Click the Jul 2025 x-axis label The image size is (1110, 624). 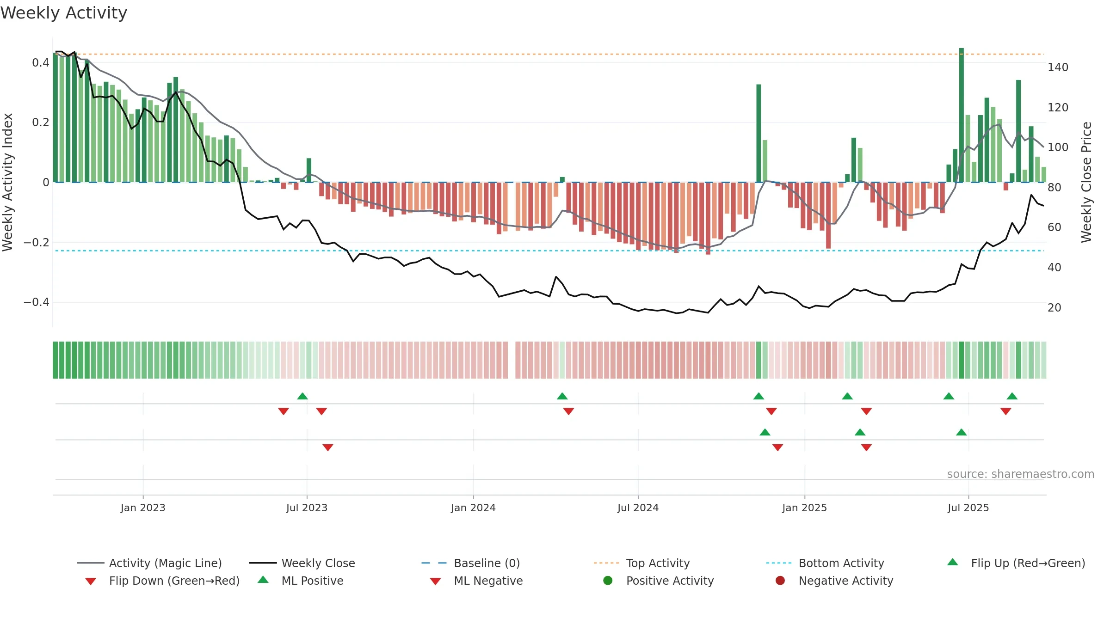point(968,508)
